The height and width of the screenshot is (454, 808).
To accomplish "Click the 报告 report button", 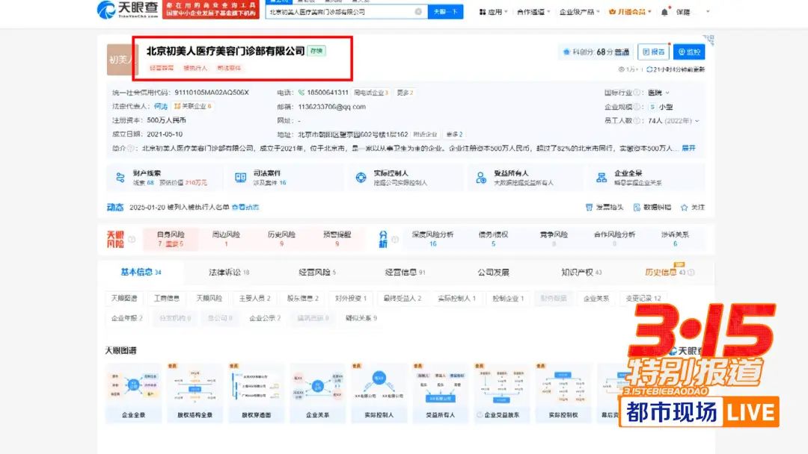I will pyautogui.click(x=653, y=52).
